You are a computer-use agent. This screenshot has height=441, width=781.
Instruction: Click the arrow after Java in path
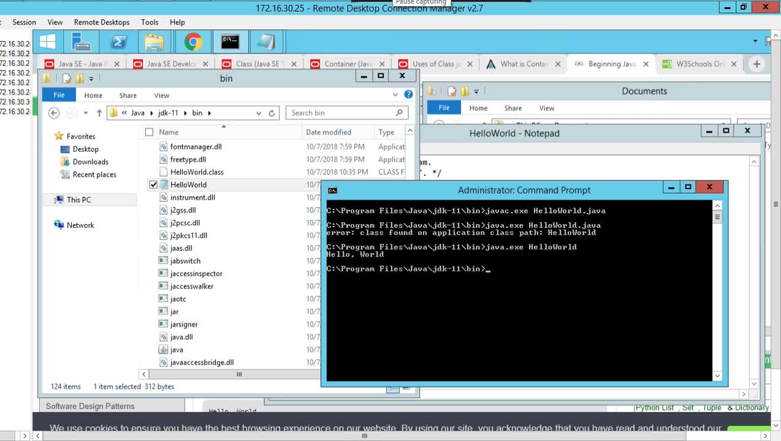point(150,113)
